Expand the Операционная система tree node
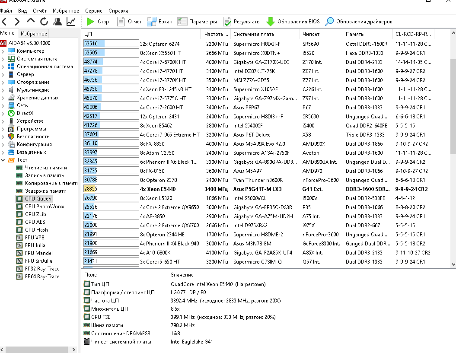The image size is (456, 353). [x=3, y=67]
